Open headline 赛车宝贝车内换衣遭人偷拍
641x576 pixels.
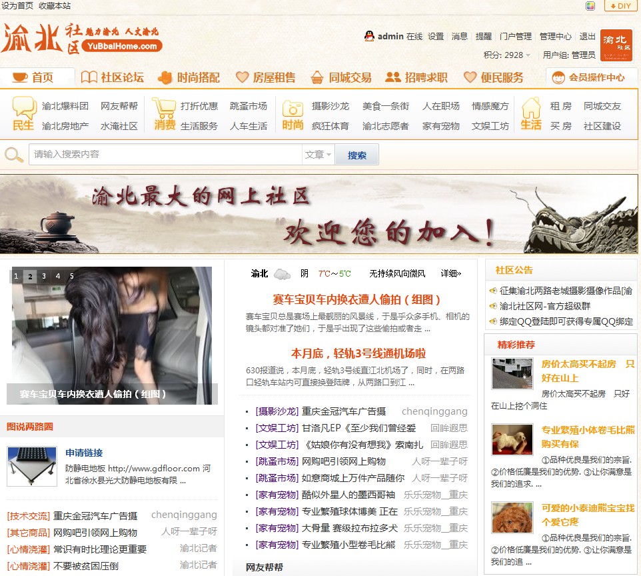click(356, 299)
